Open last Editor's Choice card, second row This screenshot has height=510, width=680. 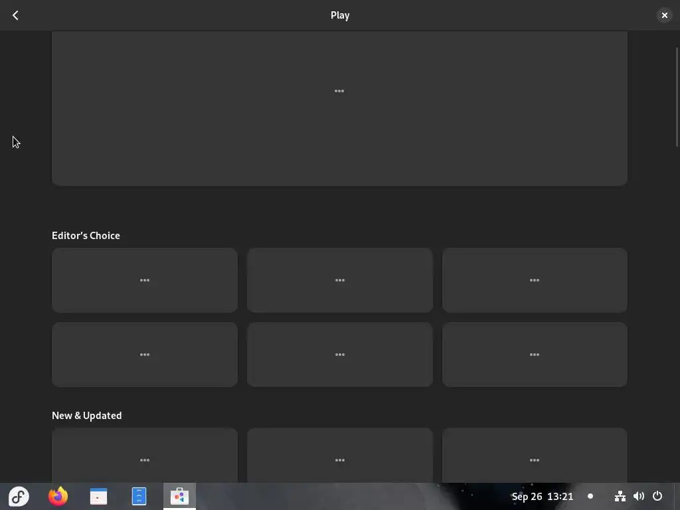(535, 355)
